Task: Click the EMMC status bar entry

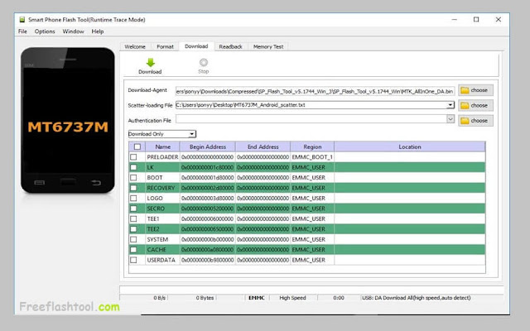Action: pos(257,298)
